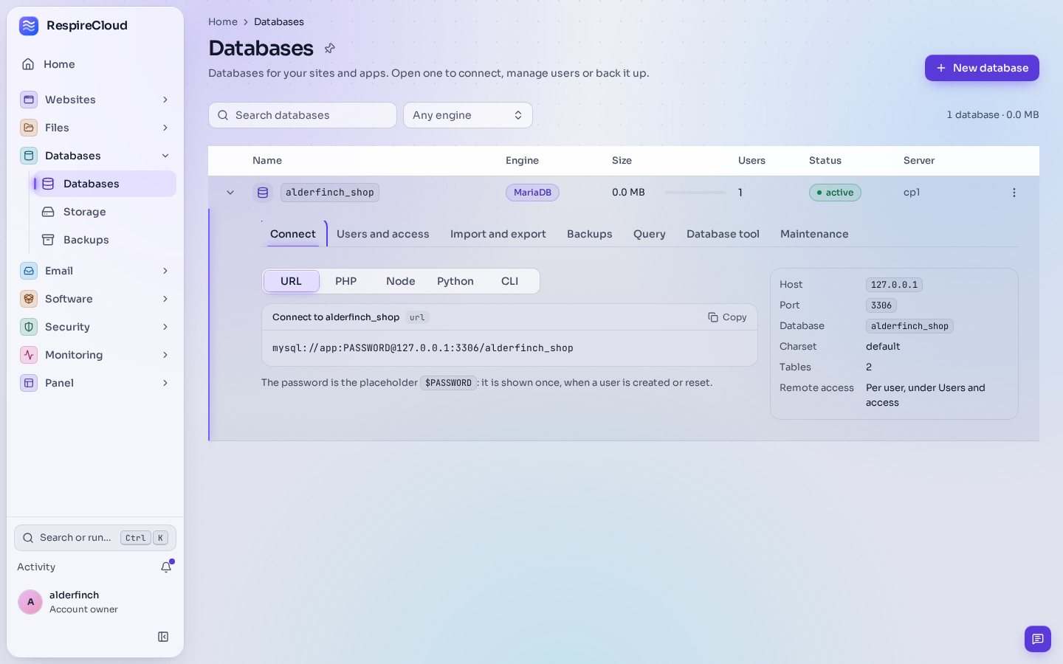Open the Search or run command box

pyautogui.click(x=95, y=538)
